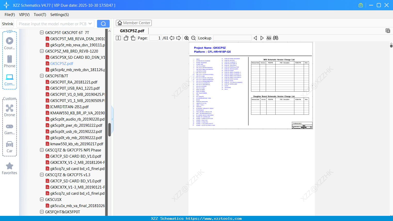Viewport: 393px width, 221px height.
Task: Toggle the two-page split view icon
Action: point(118,38)
